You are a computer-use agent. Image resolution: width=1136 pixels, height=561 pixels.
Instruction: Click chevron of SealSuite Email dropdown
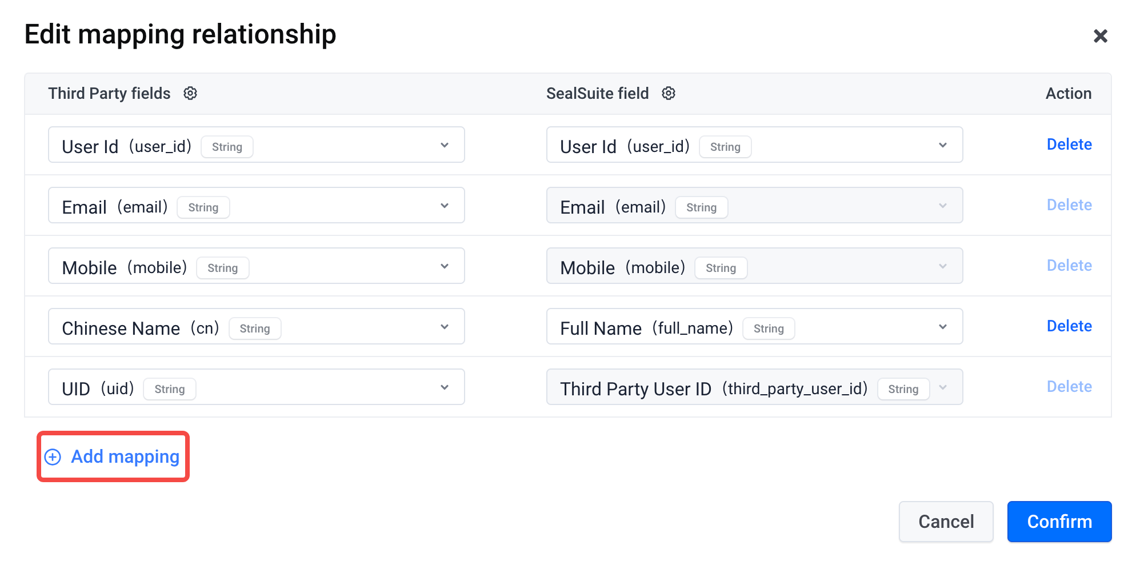click(943, 206)
